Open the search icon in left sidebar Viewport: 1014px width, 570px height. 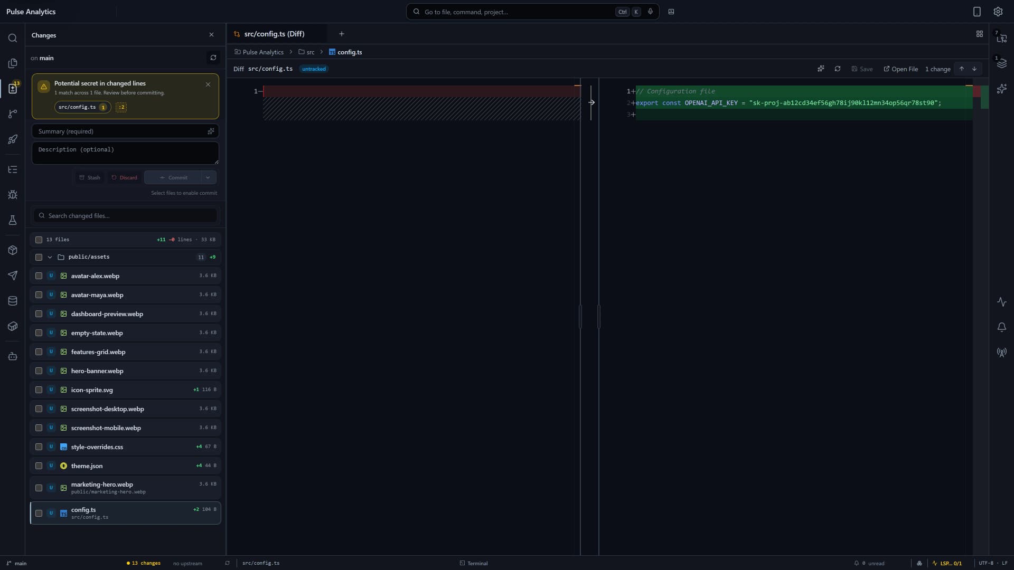point(13,38)
